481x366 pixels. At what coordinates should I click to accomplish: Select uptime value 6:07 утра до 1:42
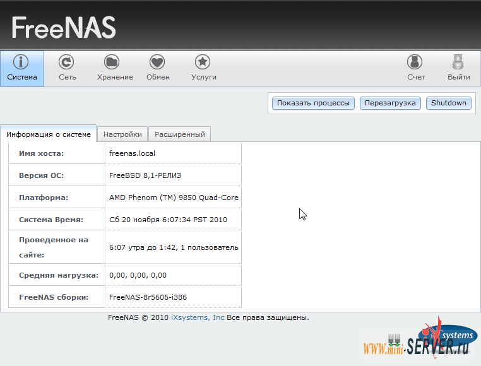point(174,247)
